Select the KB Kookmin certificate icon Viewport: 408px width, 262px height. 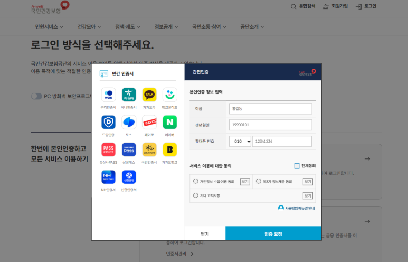(x=149, y=149)
